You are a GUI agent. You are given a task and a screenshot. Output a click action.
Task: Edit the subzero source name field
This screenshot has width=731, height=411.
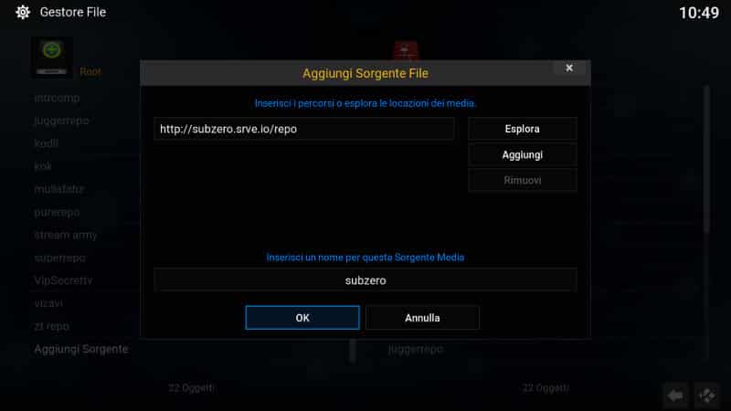365,280
